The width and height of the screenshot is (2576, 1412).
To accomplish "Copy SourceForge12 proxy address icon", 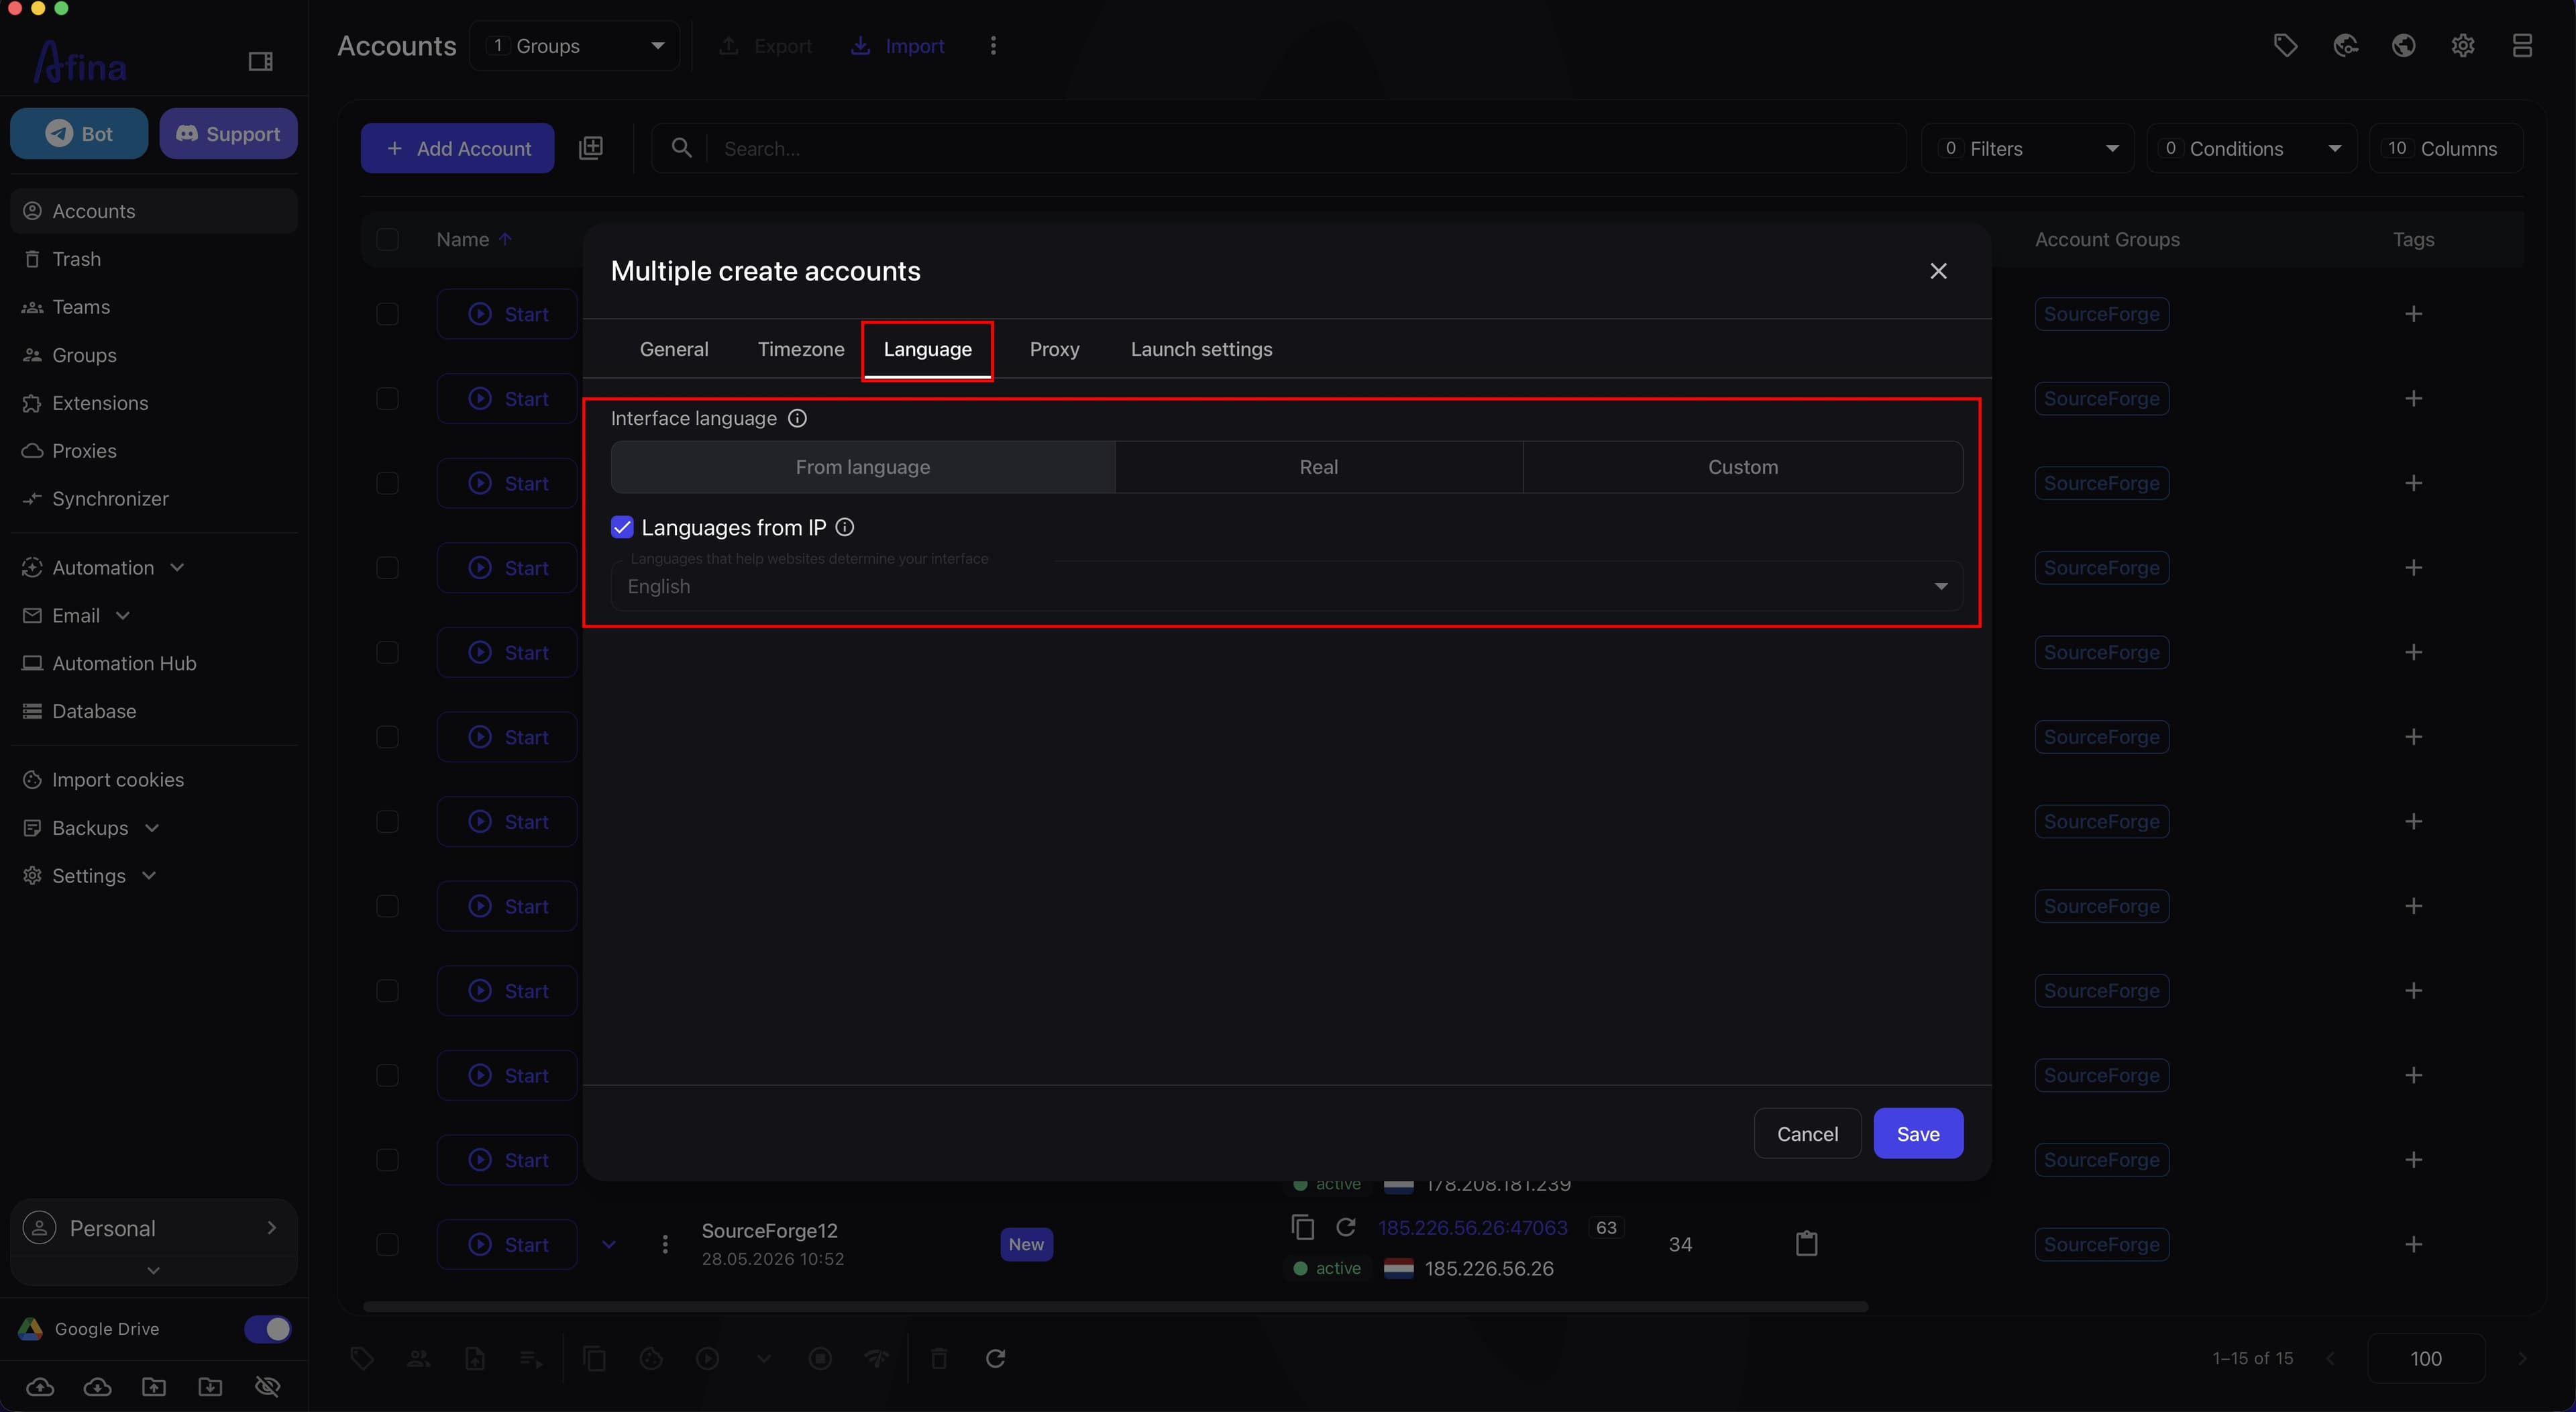I will tap(1302, 1227).
